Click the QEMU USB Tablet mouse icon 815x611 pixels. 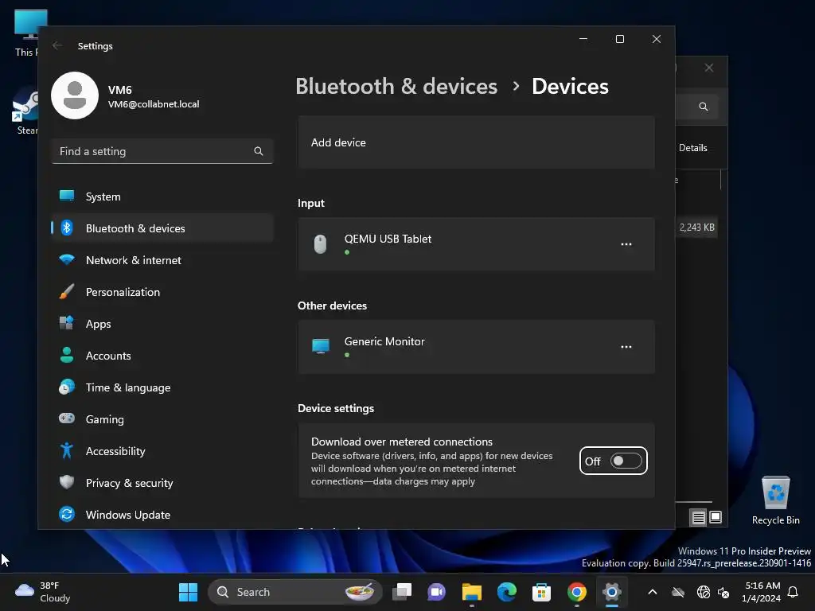[320, 244]
